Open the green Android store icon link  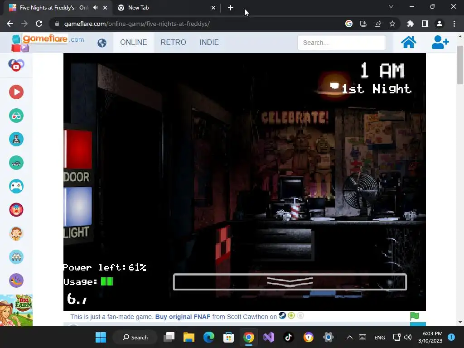pos(291,316)
